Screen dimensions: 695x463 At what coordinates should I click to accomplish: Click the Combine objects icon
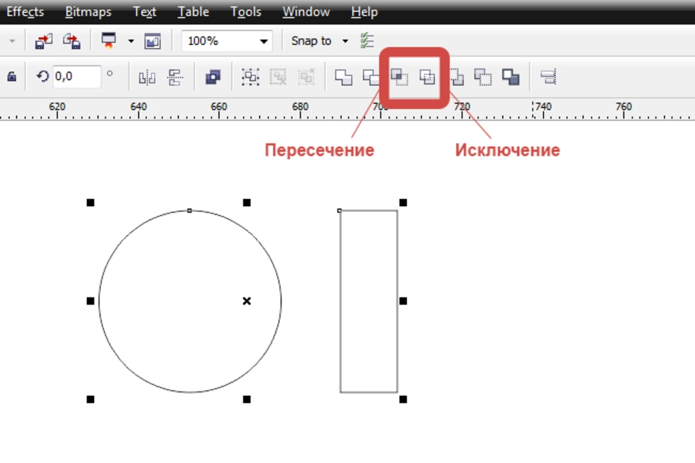tap(213, 77)
